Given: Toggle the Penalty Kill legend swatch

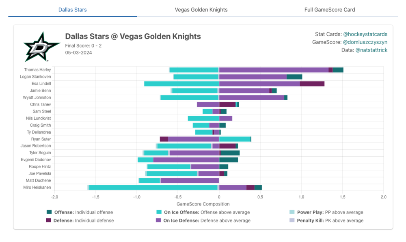Looking at the screenshot, I should click(x=293, y=220).
